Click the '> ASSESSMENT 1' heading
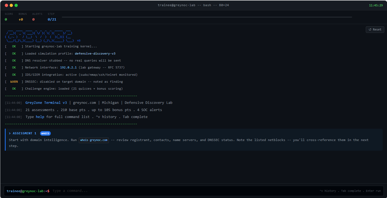This screenshot has height=198, width=387. point(23,133)
